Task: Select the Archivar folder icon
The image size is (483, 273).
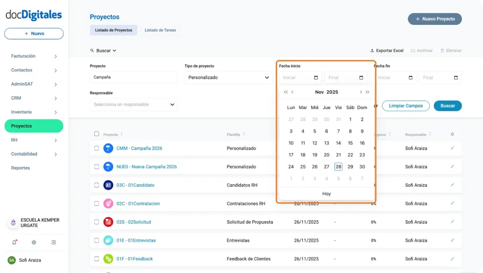Action: tap(414, 50)
